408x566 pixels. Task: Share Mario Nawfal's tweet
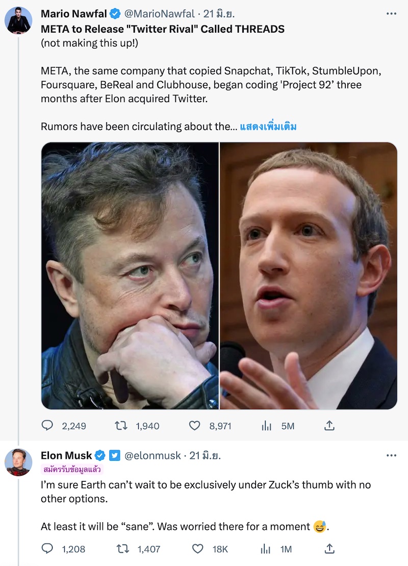tap(329, 425)
